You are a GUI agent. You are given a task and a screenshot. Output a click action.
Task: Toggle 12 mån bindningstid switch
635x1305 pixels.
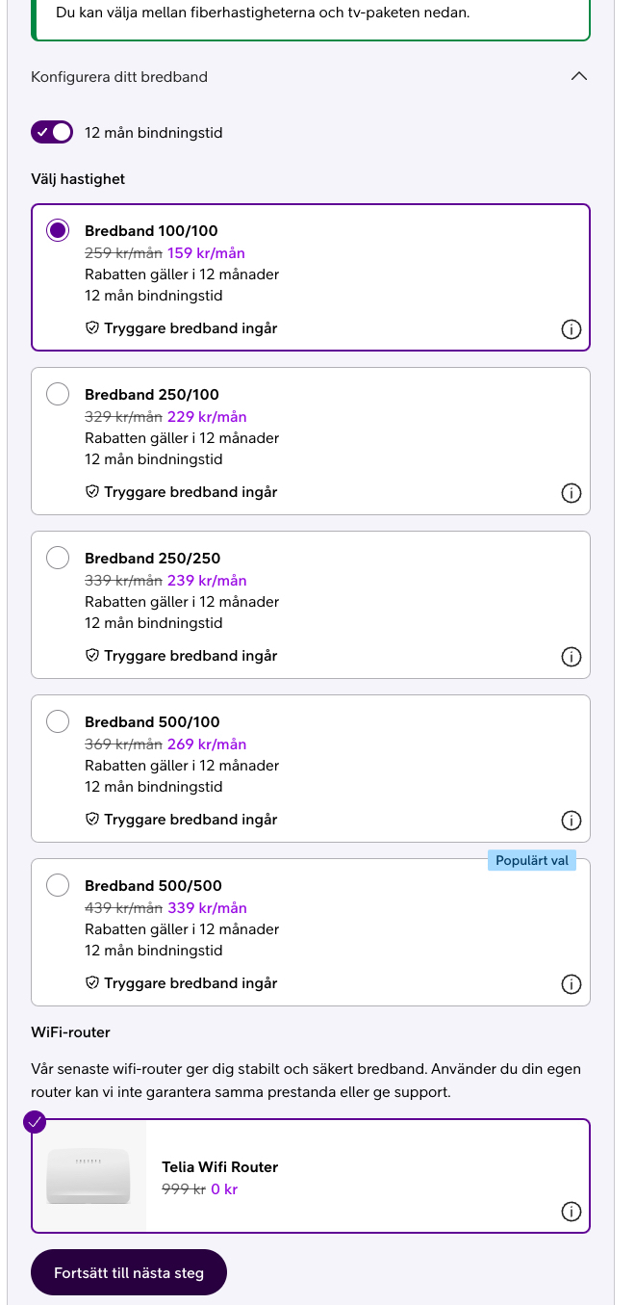click(x=52, y=132)
